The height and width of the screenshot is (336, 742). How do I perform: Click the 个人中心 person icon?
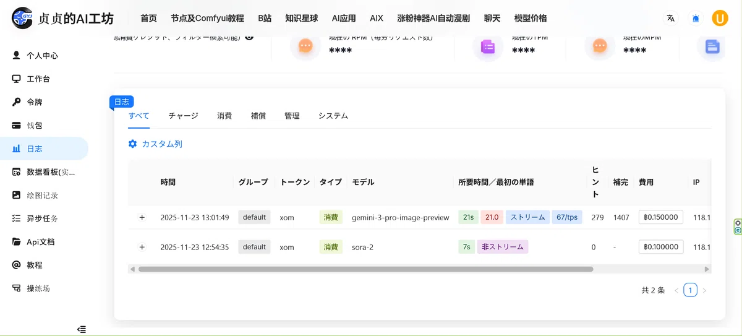coord(17,55)
